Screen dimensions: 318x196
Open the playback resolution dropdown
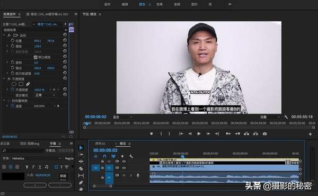point(270,117)
